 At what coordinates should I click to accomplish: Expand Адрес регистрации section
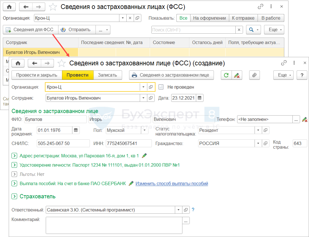pos(14,156)
